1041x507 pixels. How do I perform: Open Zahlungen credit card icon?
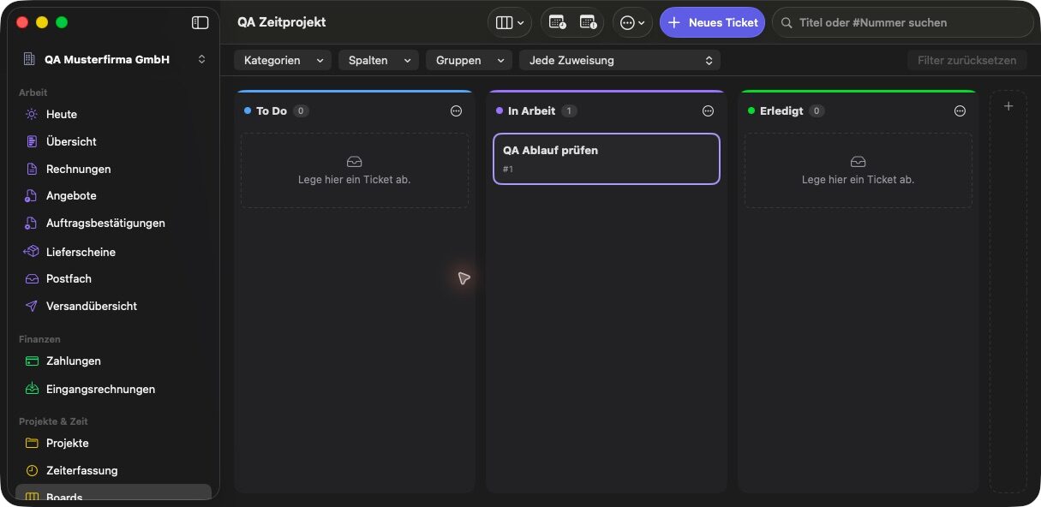[x=32, y=361]
